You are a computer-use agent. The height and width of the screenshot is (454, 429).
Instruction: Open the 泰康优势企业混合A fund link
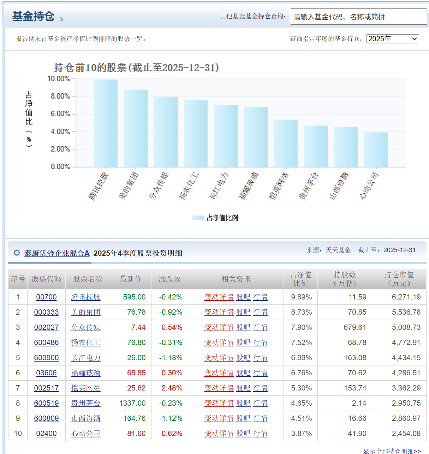click(56, 253)
